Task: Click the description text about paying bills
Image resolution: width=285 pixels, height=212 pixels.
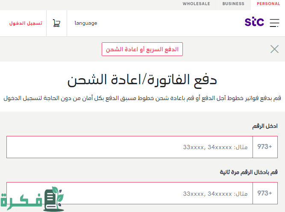Action: click(x=142, y=98)
